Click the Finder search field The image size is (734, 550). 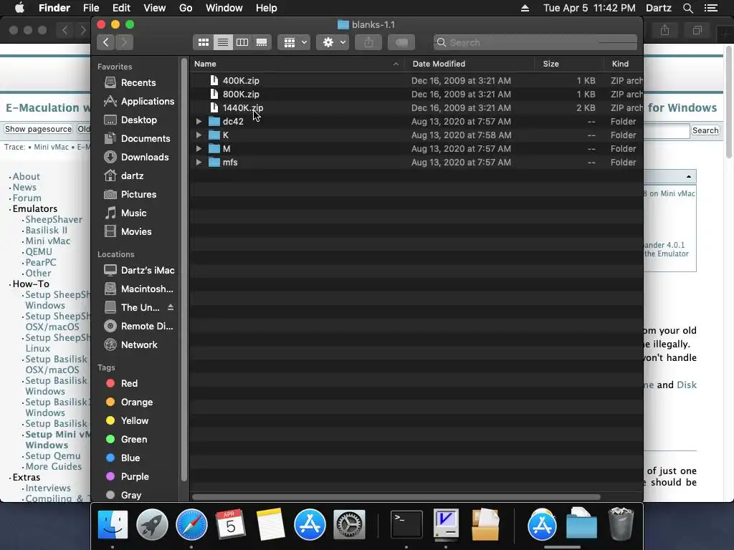pyautogui.click(x=535, y=42)
